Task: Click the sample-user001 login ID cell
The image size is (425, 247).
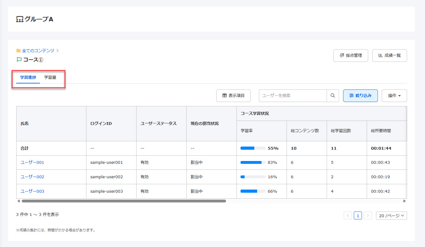Action: 111,163
